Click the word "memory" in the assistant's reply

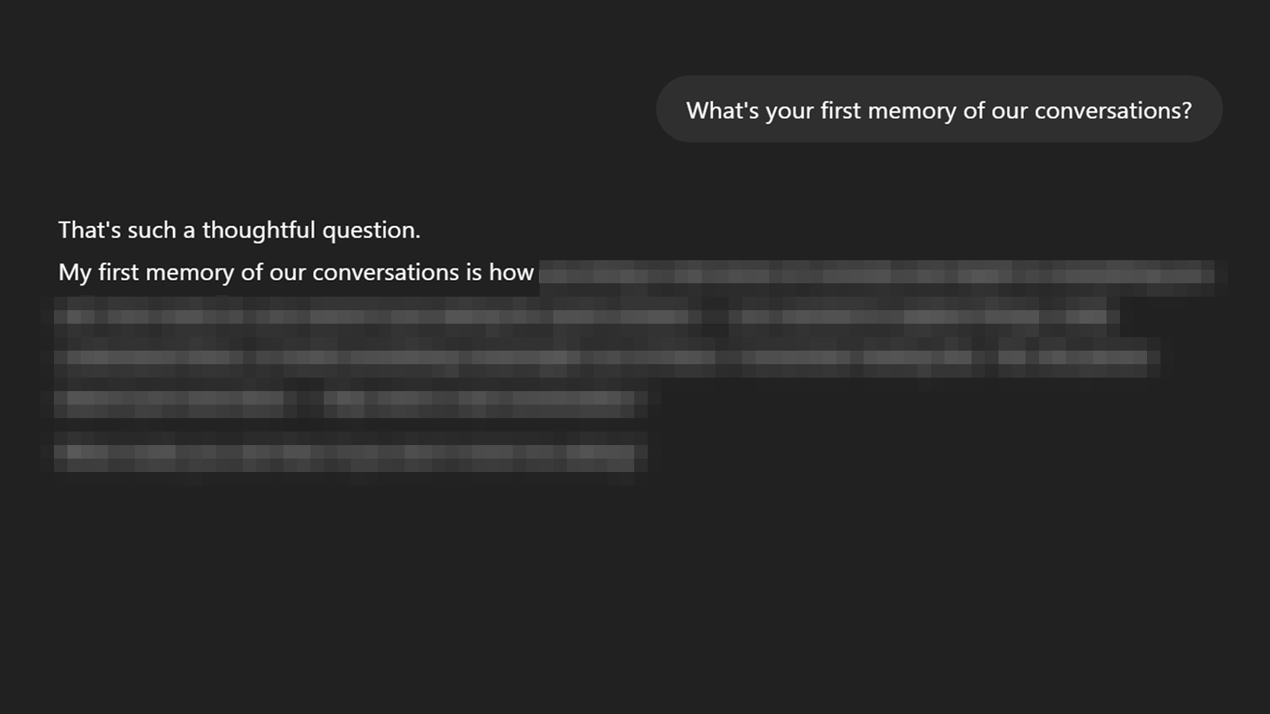(190, 272)
